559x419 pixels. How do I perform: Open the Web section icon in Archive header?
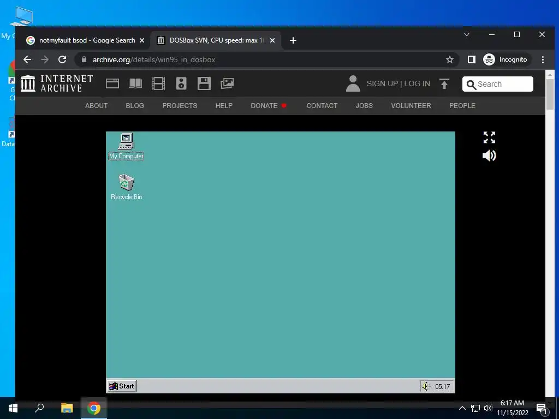point(112,83)
